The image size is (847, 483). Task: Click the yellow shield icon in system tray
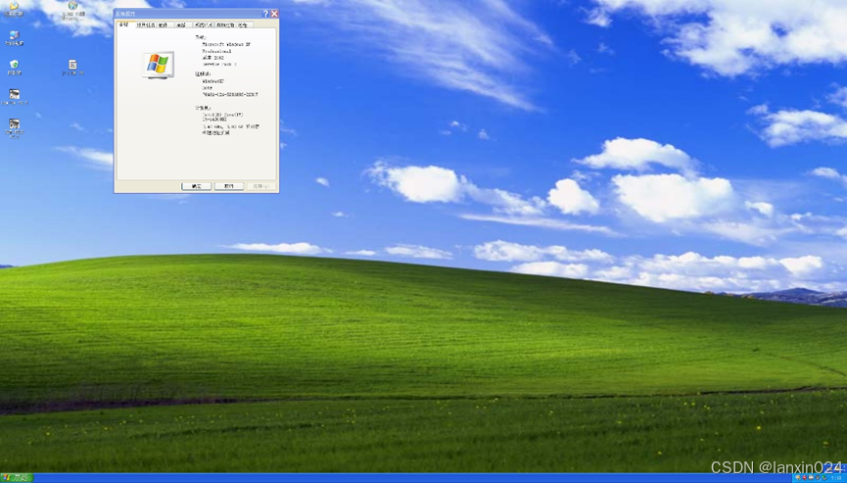(797, 477)
